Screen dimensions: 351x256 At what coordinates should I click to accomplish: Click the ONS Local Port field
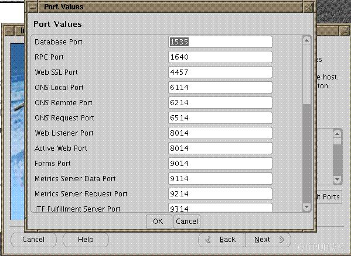click(x=220, y=87)
